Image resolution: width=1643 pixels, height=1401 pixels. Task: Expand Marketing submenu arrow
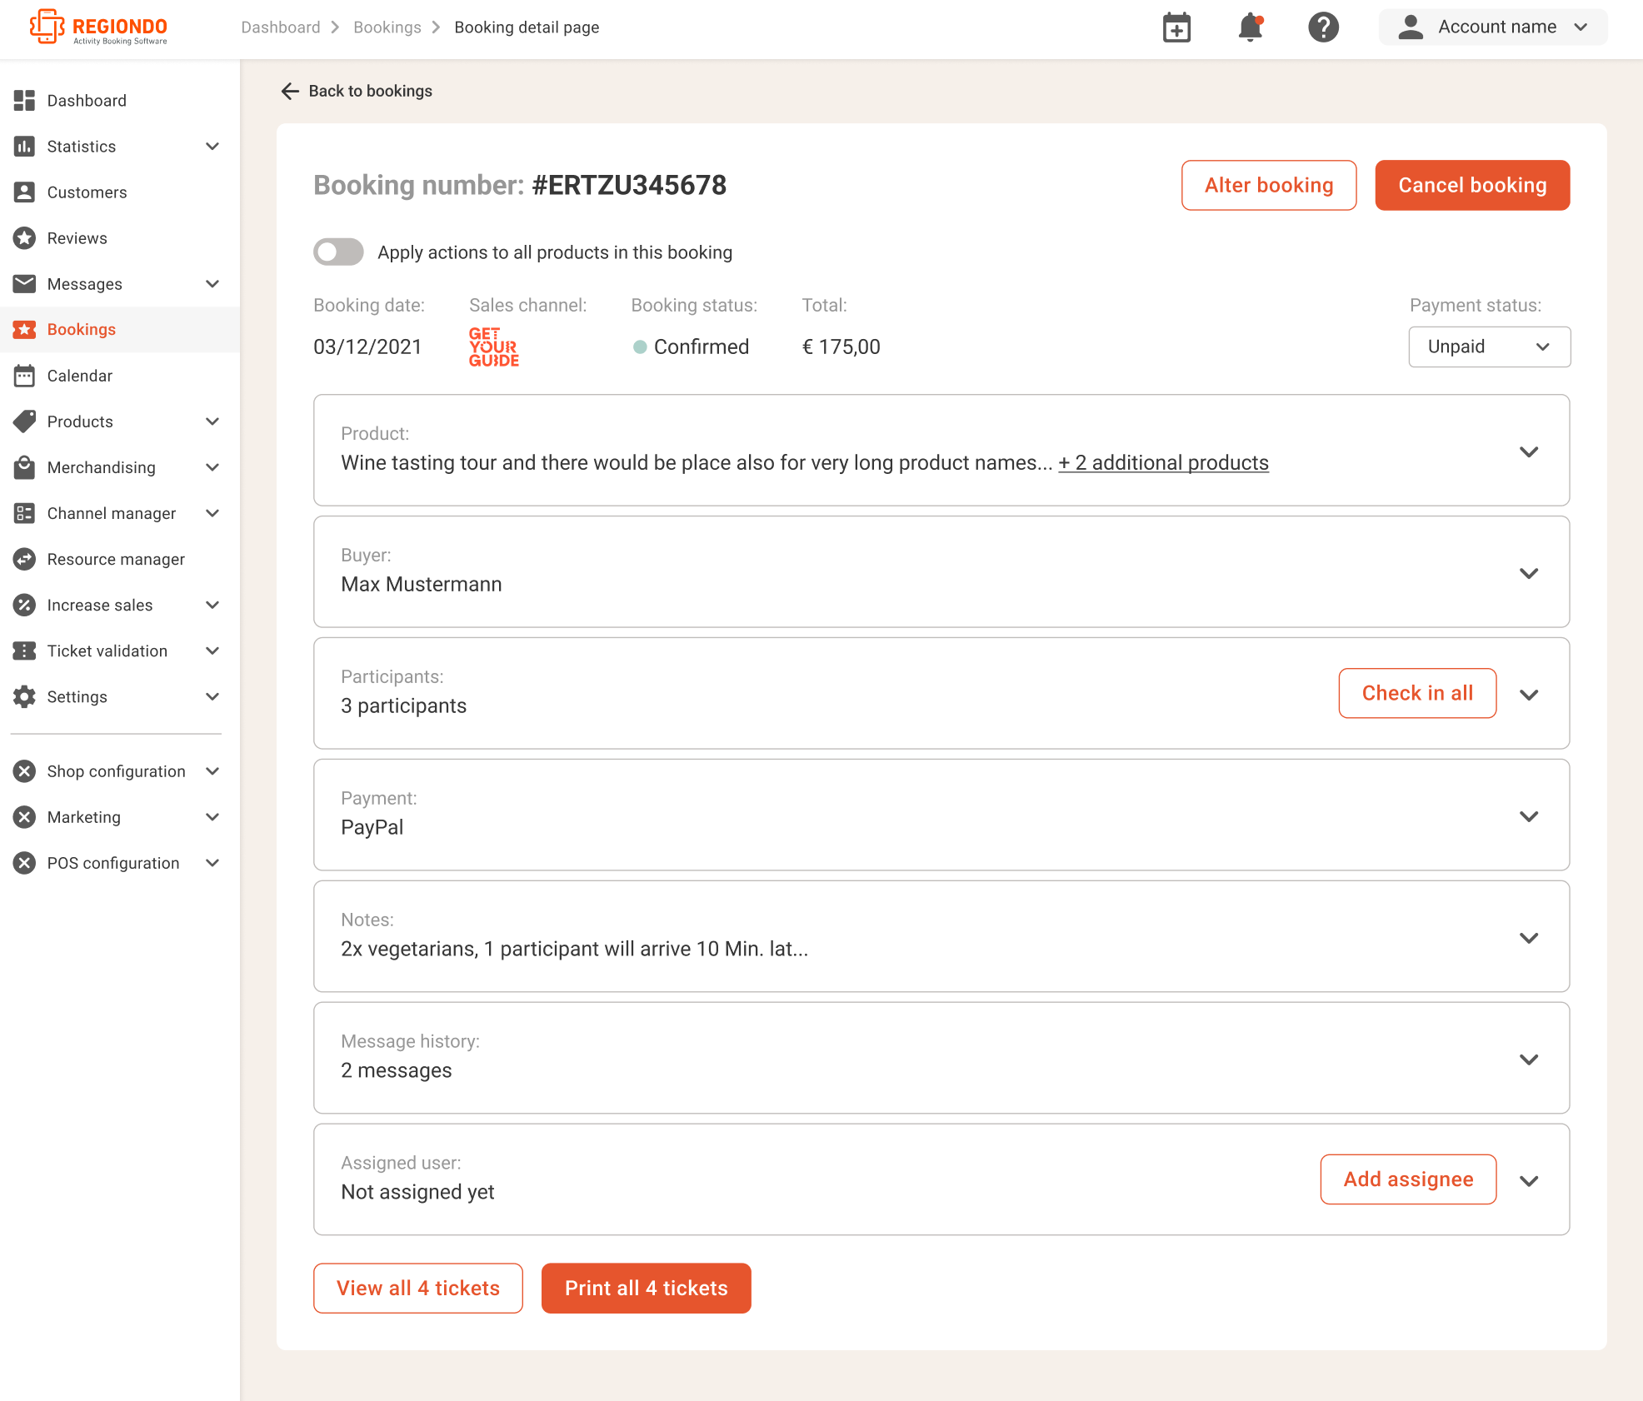click(x=212, y=817)
